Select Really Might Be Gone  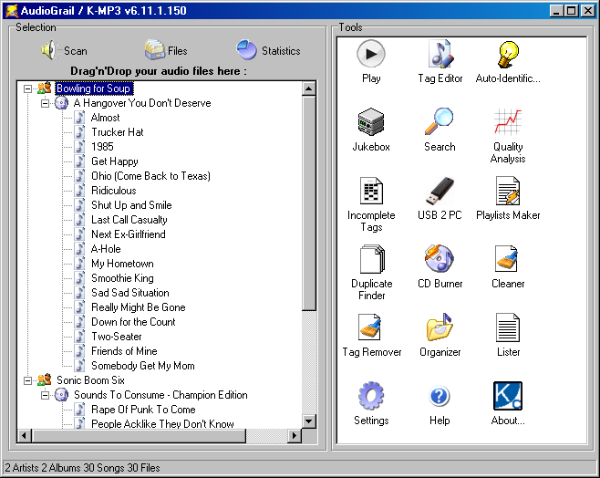point(138,307)
